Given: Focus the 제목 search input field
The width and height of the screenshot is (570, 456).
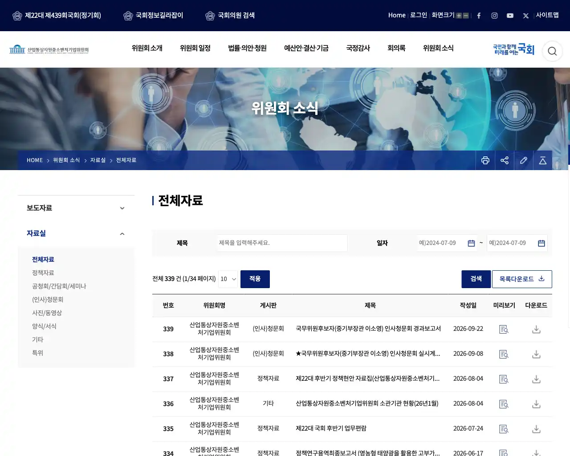Looking at the screenshot, I should point(282,243).
